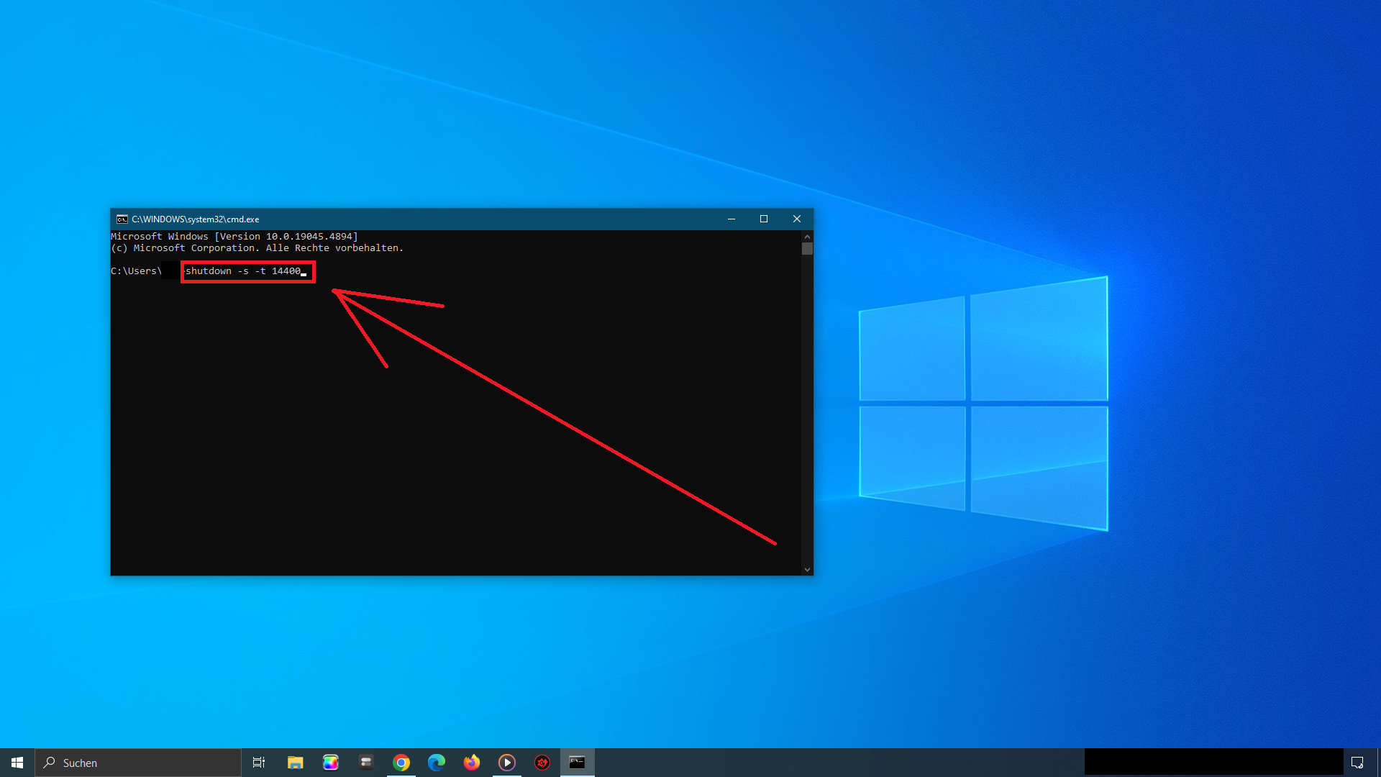
Task: Minimize the cmd.exe window
Action: pyautogui.click(x=731, y=219)
